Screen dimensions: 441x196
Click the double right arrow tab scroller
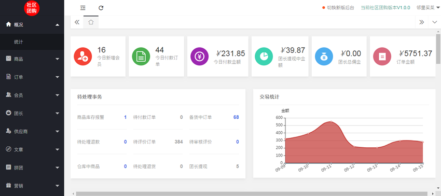coord(422,22)
